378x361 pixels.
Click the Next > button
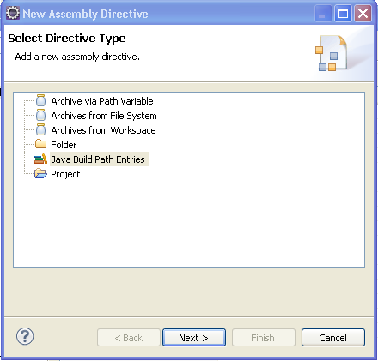194,338
